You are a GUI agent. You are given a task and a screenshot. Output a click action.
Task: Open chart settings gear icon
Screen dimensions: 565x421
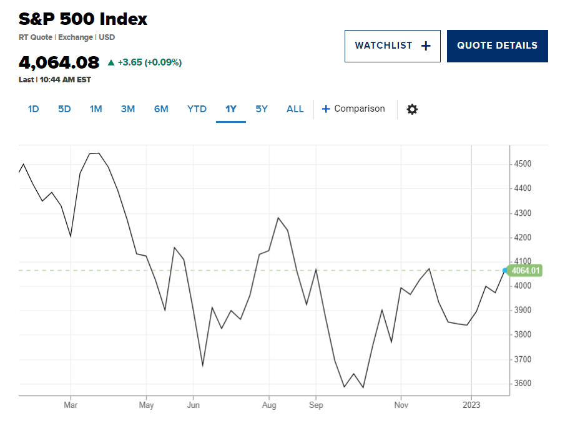click(412, 109)
